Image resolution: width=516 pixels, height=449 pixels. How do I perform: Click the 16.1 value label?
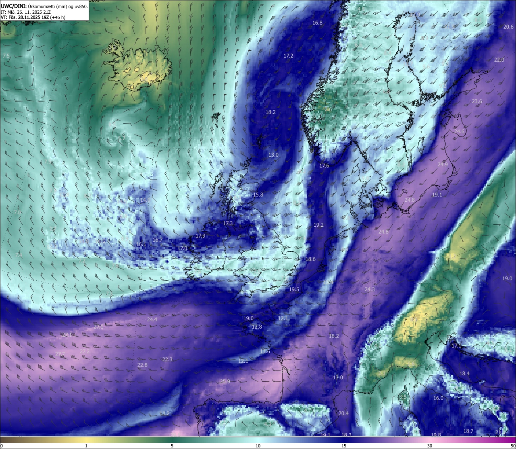(141, 244)
